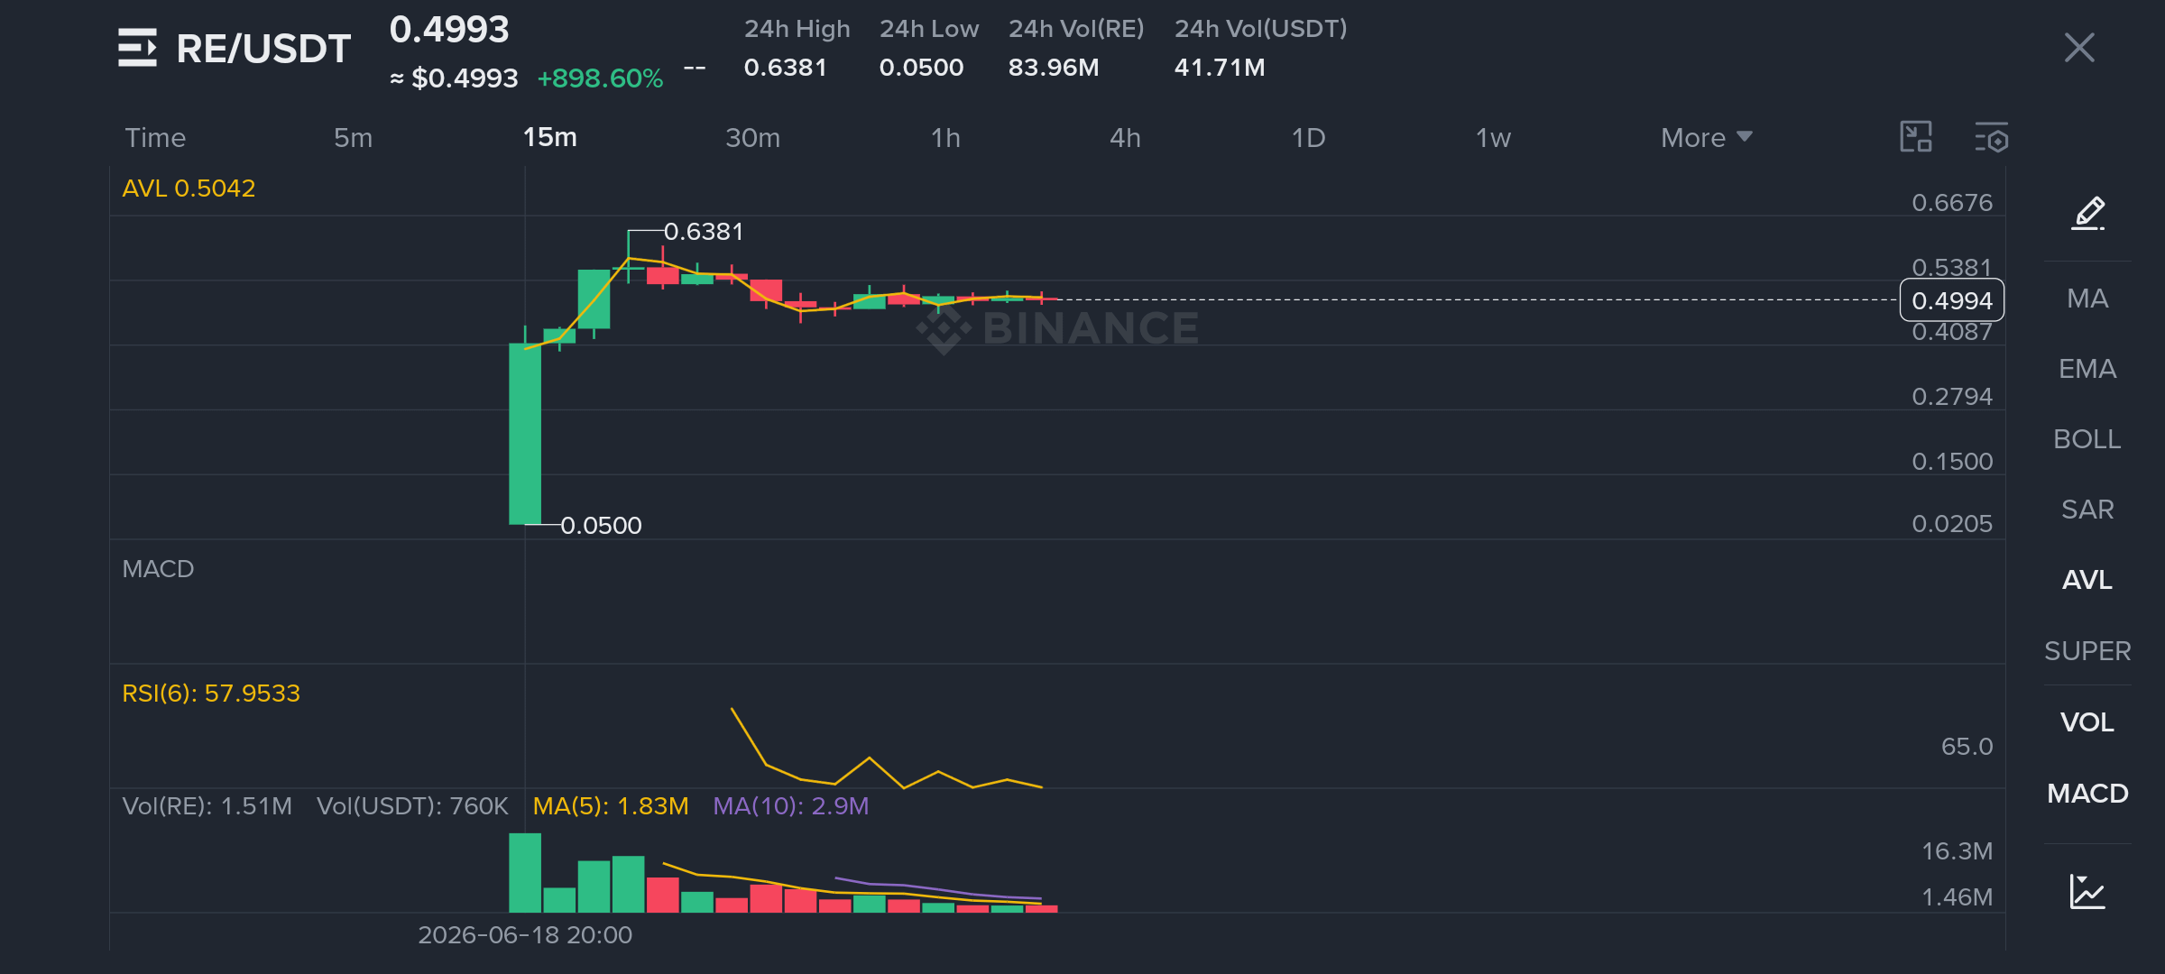The height and width of the screenshot is (974, 2165).
Task: Toggle the MACD sub-indicator
Action: coord(2087,794)
